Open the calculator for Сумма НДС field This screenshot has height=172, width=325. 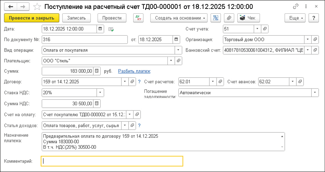[97, 103]
